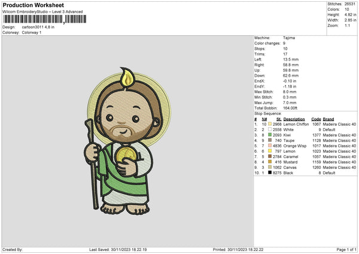Click Total Bobbin value '164.00ft'

point(290,108)
